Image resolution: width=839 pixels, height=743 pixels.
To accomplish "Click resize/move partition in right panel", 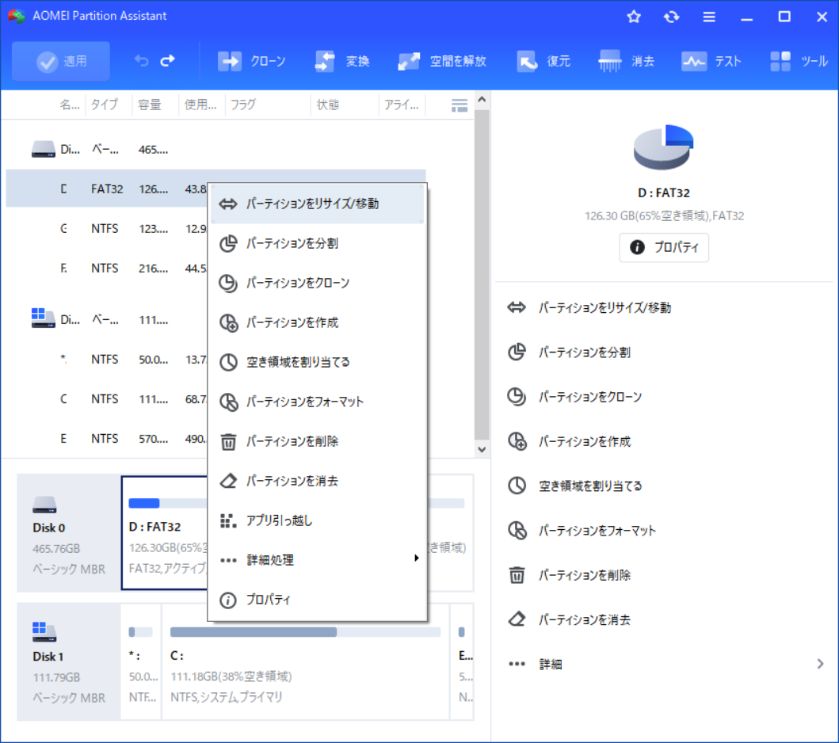I will [589, 307].
